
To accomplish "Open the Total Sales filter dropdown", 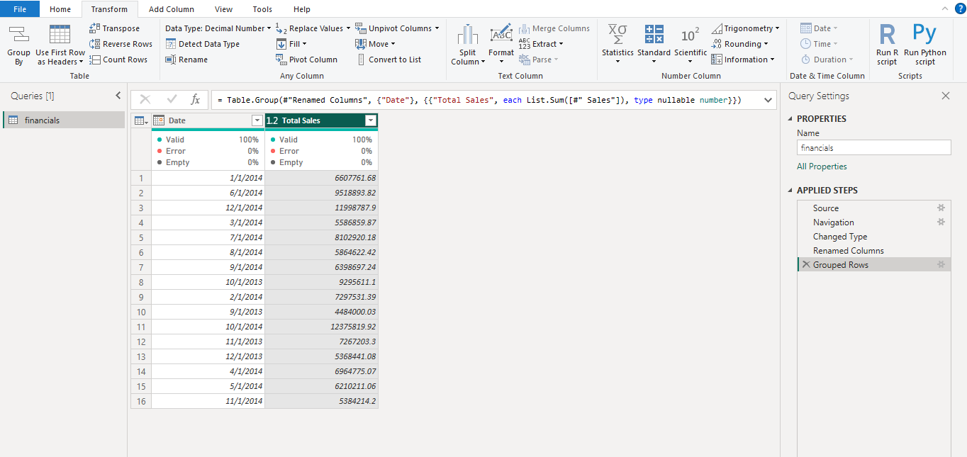I will click(x=370, y=120).
